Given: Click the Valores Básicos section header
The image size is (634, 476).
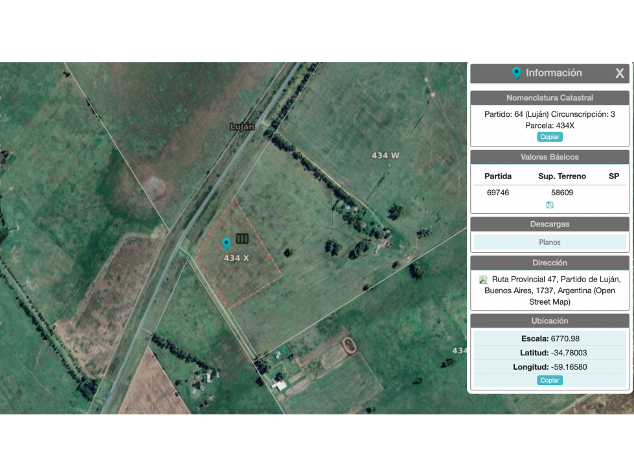Looking at the screenshot, I should [x=550, y=157].
